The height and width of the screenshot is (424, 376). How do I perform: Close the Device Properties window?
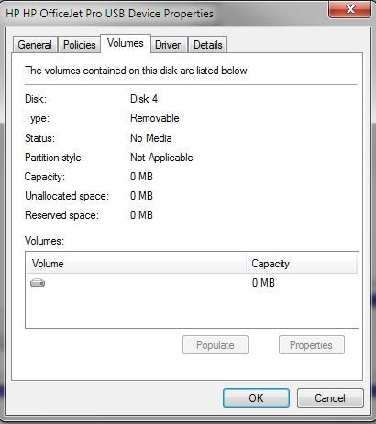click(350, 9)
